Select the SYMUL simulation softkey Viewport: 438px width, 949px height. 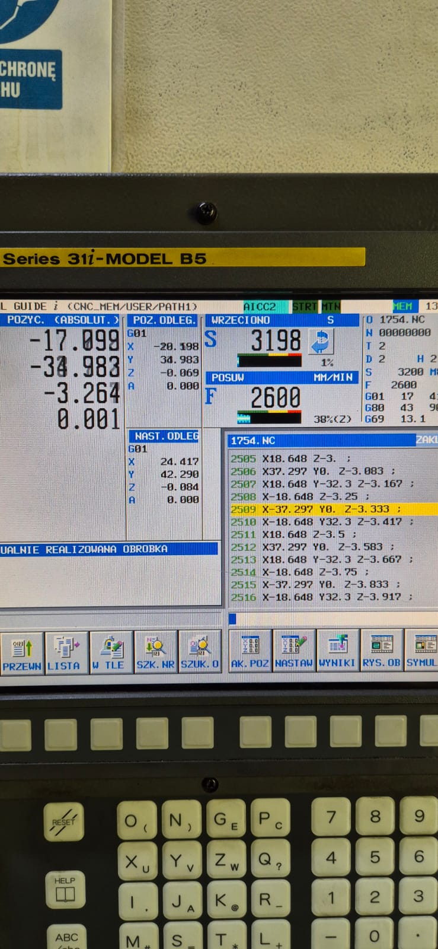(421, 650)
